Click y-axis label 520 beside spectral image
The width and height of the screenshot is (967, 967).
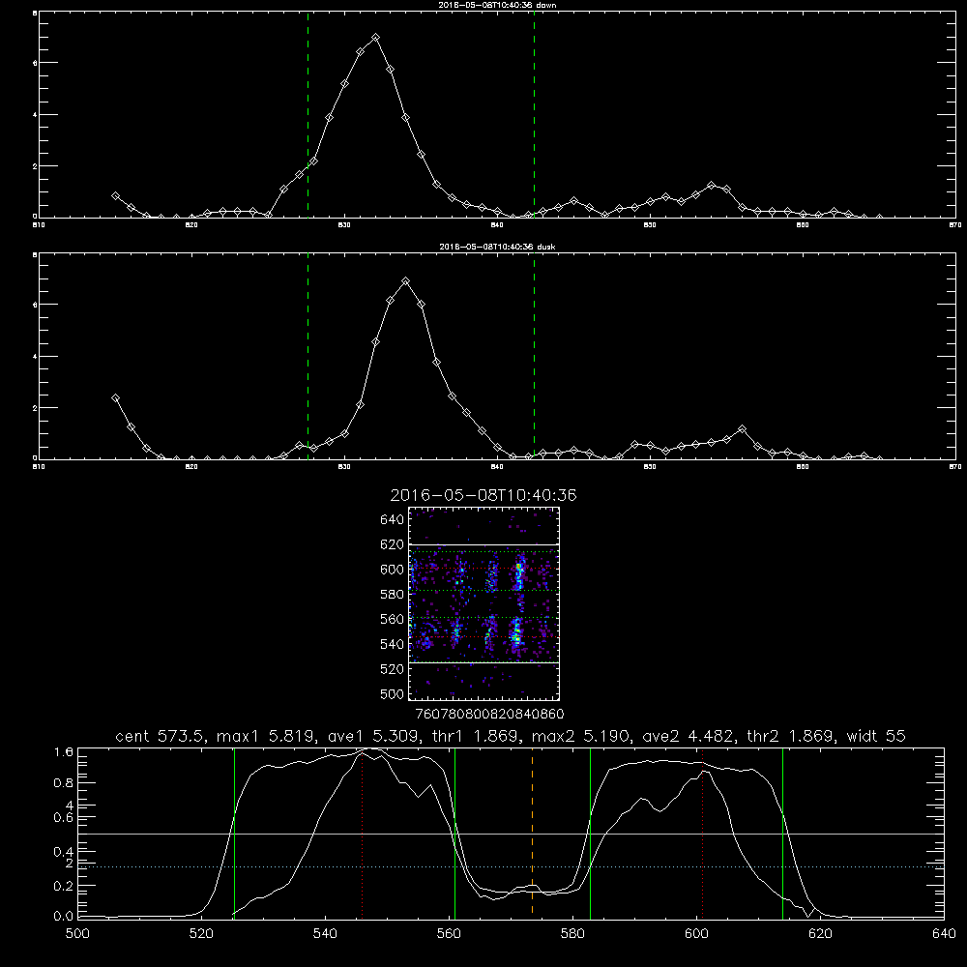pyautogui.click(x=393, y=669)
